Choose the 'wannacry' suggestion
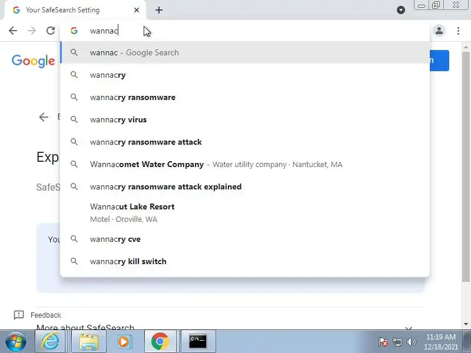Screen dimensions: 471x353 point(245,75)
